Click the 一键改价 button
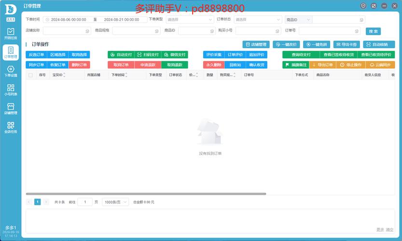 [x=286, y=44]
